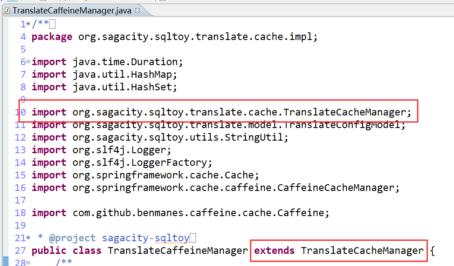The image size is (454, 266).
Task: Expand the folded Javadoc at line 21
Action: (x=28, y=238)
